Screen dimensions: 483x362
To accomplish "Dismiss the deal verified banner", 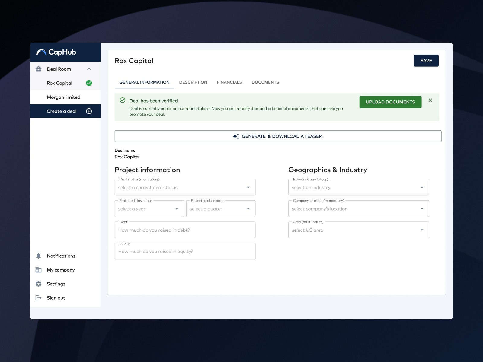I will [430, 100].
